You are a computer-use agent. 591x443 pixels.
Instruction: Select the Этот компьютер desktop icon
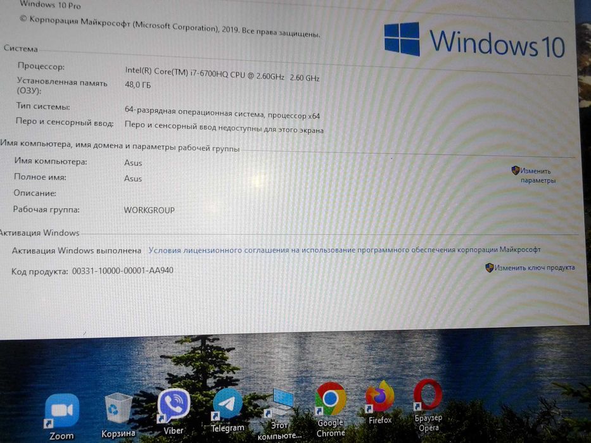click(x=279, y=414)
